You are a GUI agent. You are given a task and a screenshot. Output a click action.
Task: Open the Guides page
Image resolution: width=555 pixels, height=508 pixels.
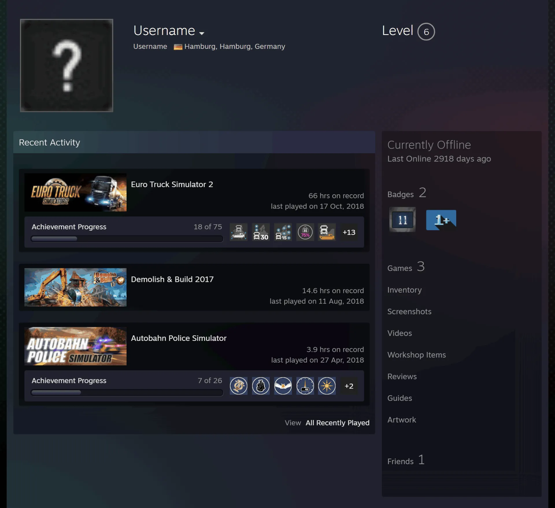pyautogui.click(x=399, y=398)
